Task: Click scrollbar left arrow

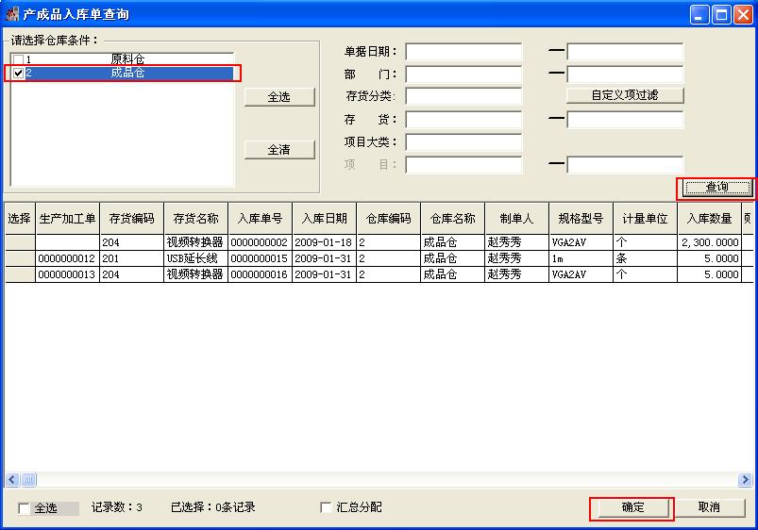Action: 12,480
